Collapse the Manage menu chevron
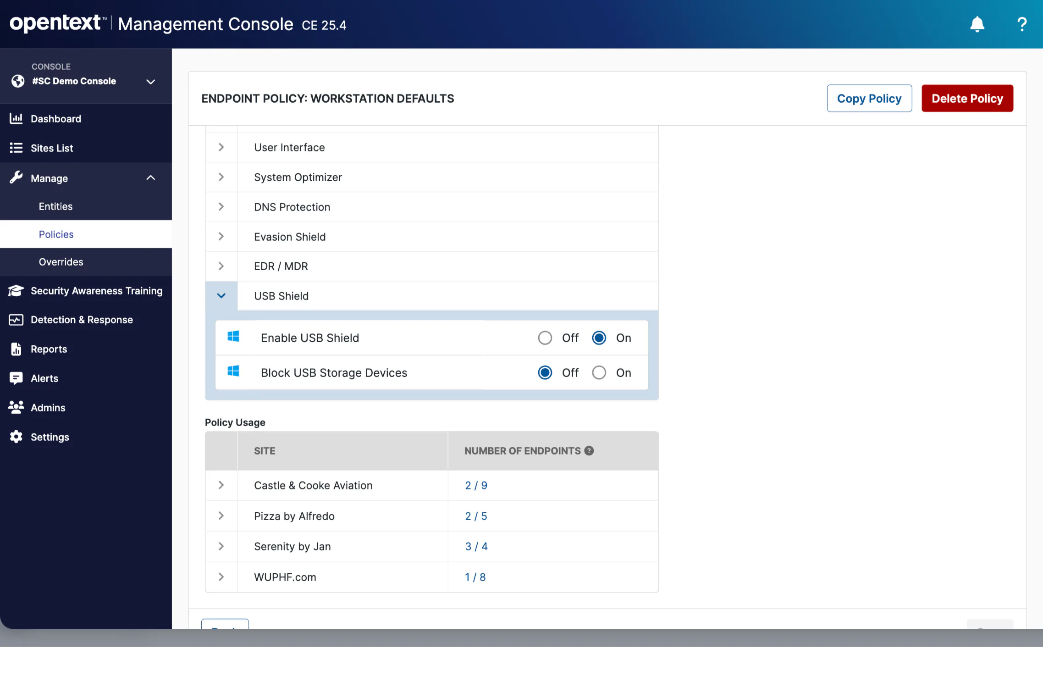Screen dimensions: 1043x682 (x=150, y=178)
